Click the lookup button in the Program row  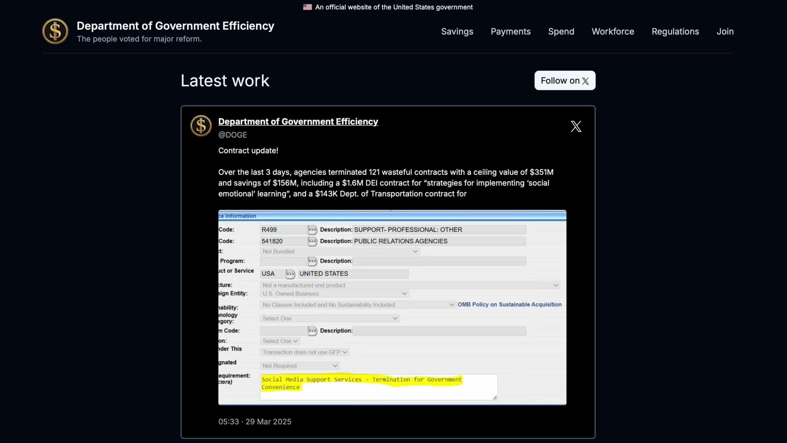coord(312,261)
